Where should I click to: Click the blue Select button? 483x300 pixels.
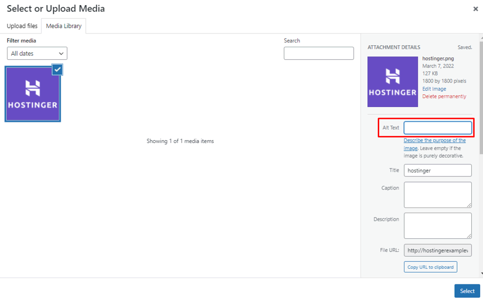point(467,291)
